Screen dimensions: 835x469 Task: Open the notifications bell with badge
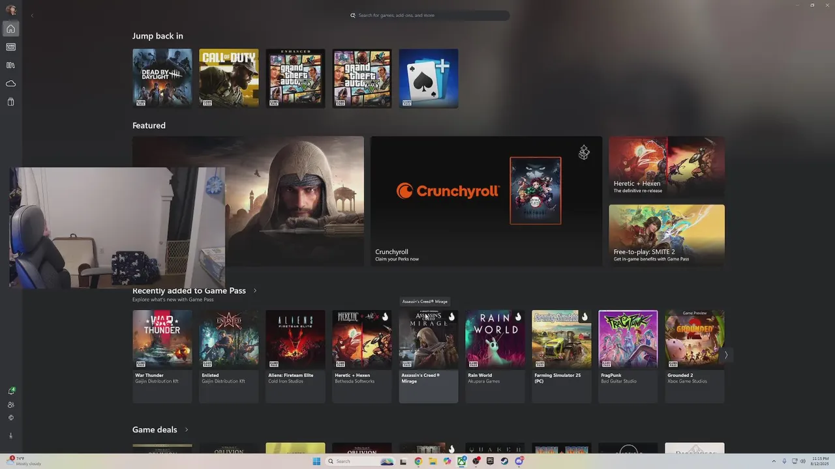(x=10, y=391)
